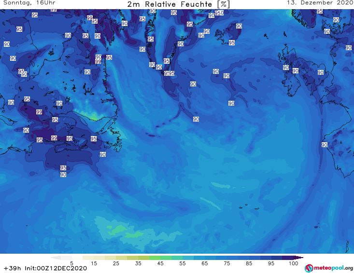Screen dimensions: 354x273
Task: Click the legend value 100
Action: click(294, 263)
